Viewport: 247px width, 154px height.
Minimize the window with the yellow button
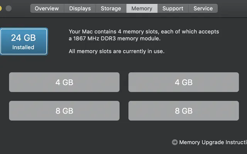pyautogui.click(x=1, y=8)
